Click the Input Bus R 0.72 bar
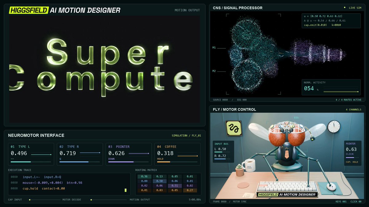369x207 pixels. [223, 159]
